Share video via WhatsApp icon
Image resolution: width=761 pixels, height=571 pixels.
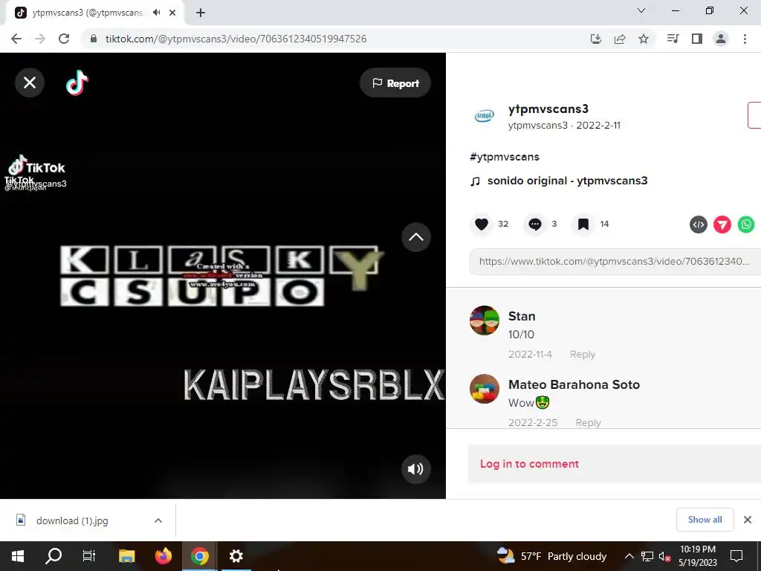pos(746,225)
